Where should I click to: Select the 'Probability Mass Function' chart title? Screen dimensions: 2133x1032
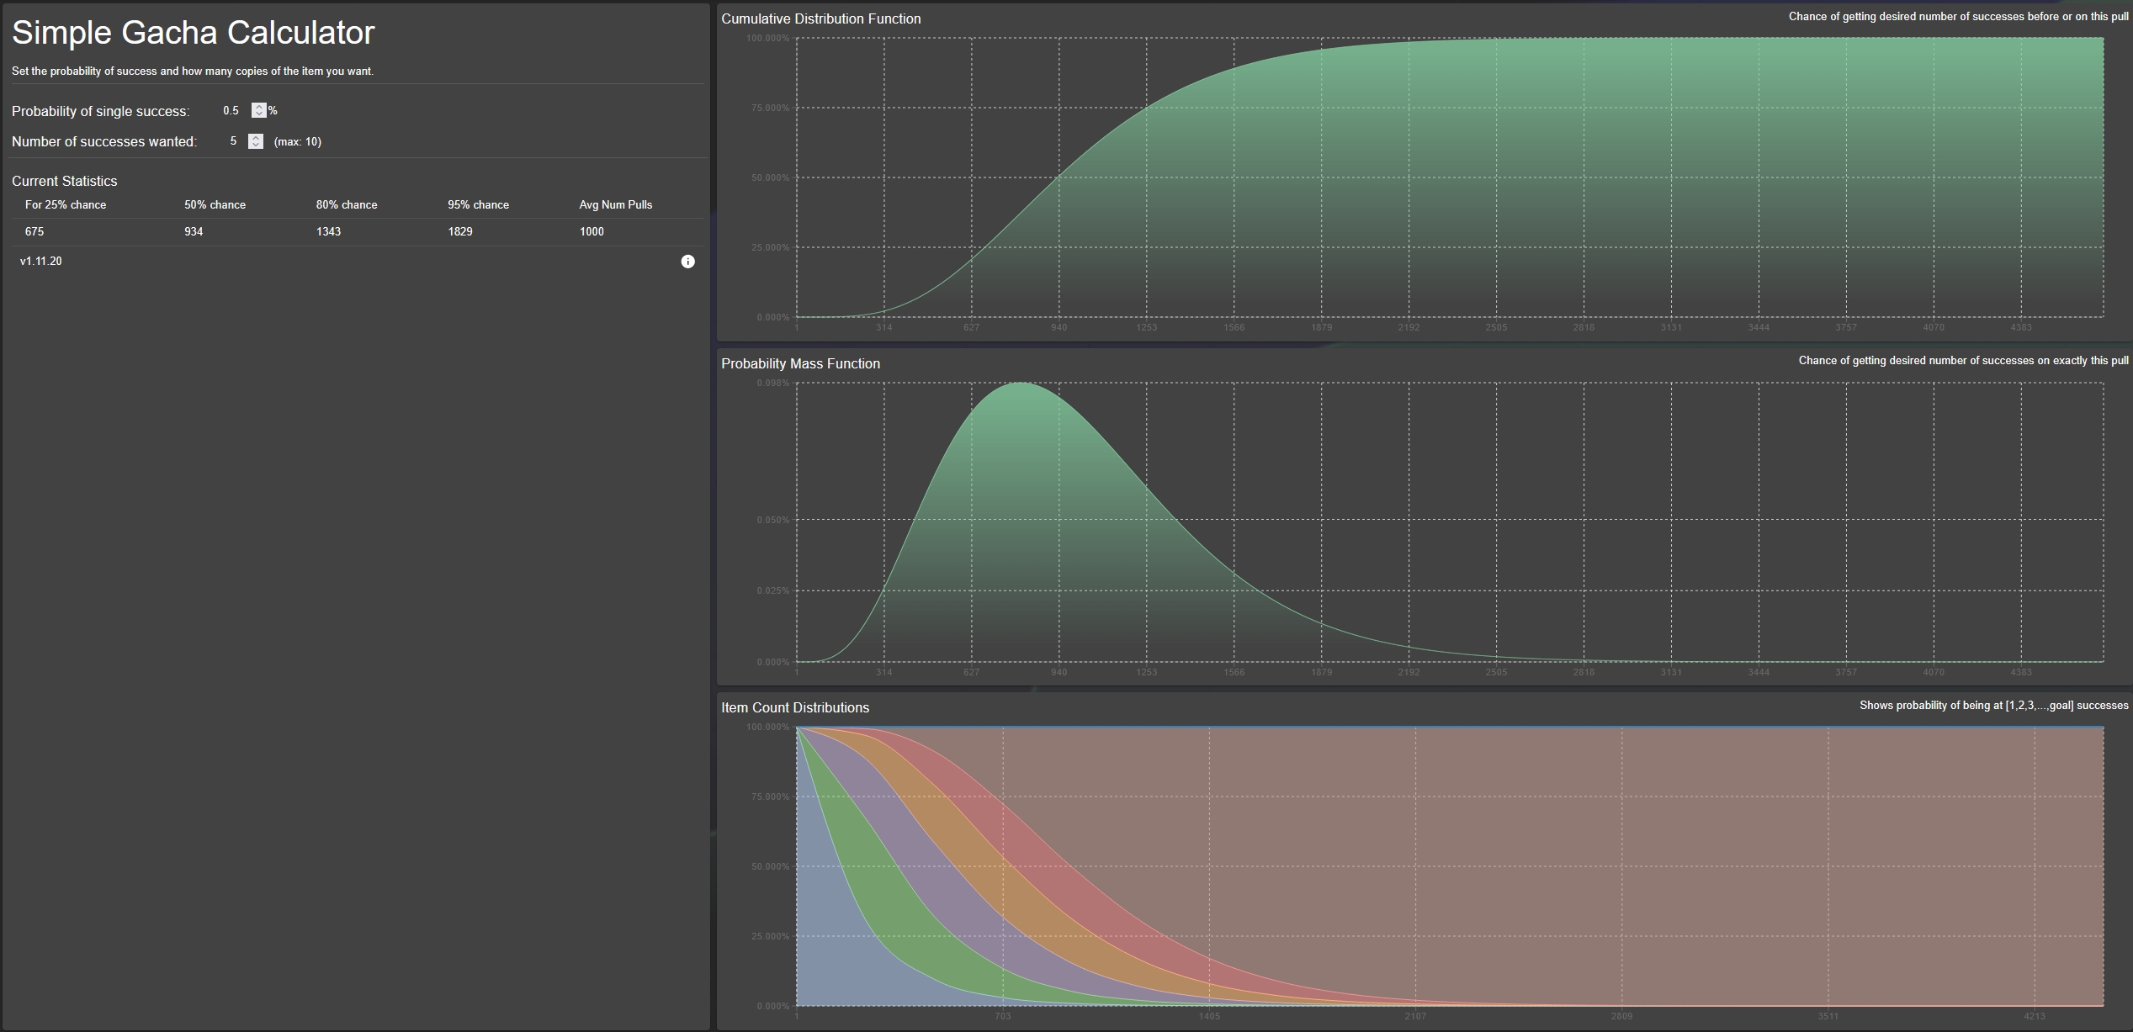point(801,363)
